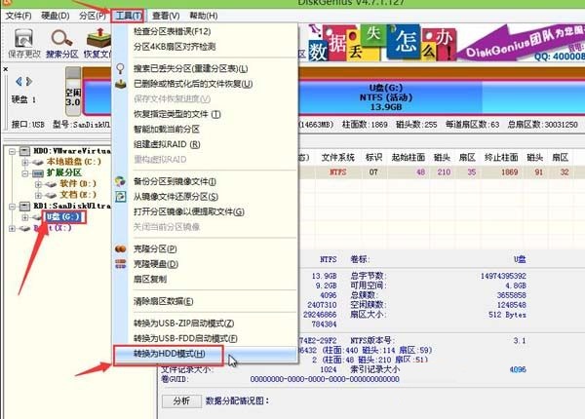
Task: Click the 终止柱面 column header
Action: point(501,157)
